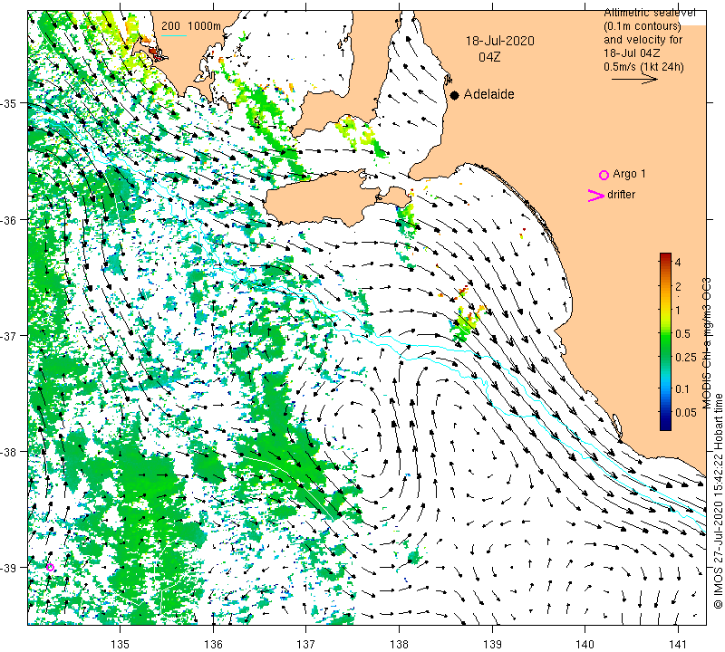Click the 18-Jul-2020 date label
The height and width of the screenshot is (652, 725).
coord(500,41)
